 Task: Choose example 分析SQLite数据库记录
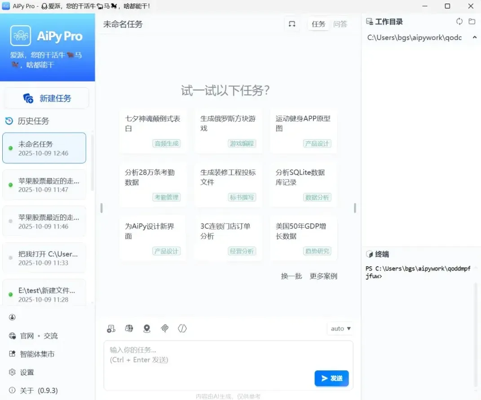click(x=304, y=185)
